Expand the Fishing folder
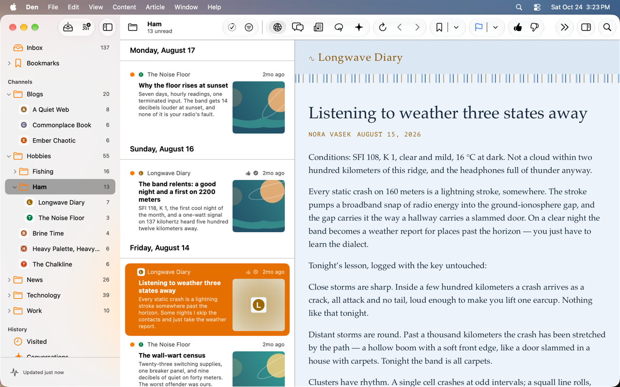 (15, 172)
